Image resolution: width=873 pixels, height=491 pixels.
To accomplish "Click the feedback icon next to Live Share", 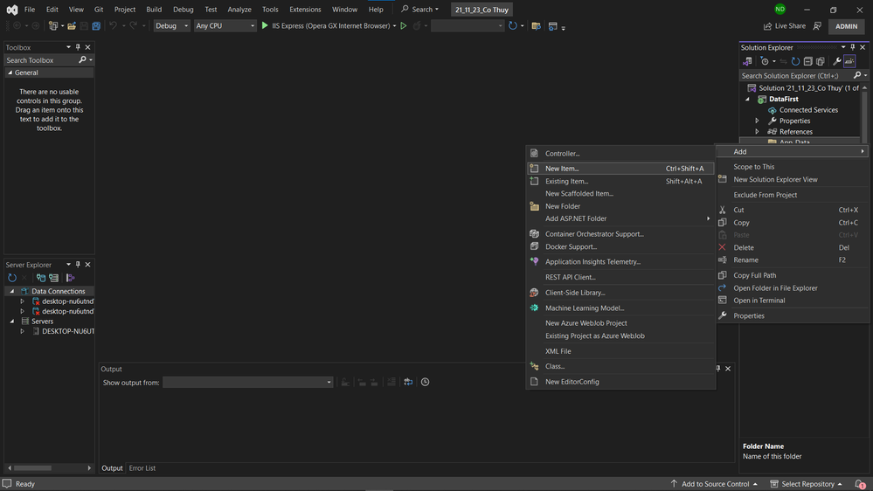I will [817, 26].
